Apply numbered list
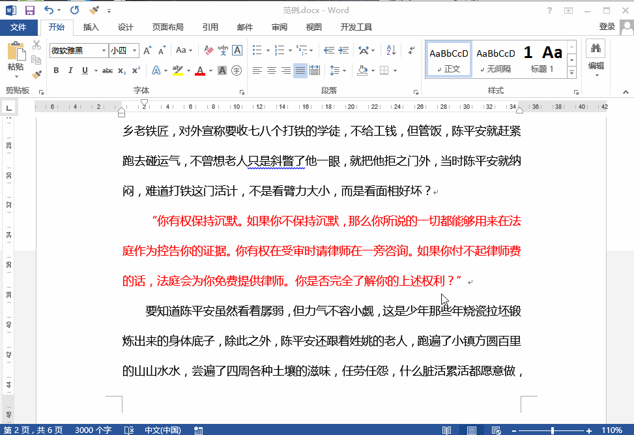Viewport: 634px width, 435px height. point(280,50)
